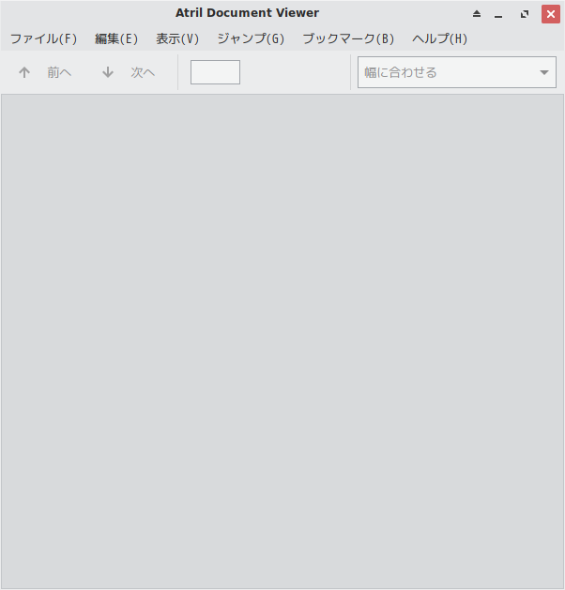The height and width of the screenshot is (590, 565).
Task: Click the zoom combo box arrow
Action: pyautogui.click(x=544, y=72)
